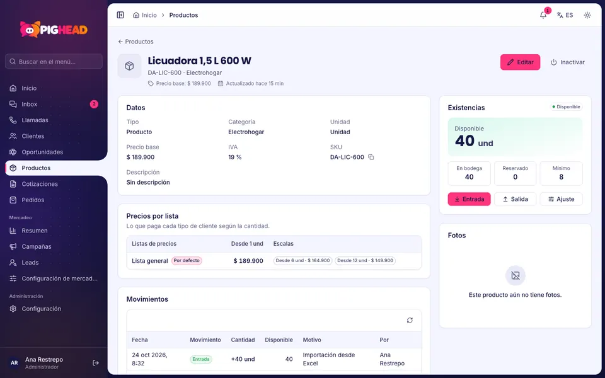605x378 pixels.
Task: Focus the menu search field
Action: pos(54,61)
